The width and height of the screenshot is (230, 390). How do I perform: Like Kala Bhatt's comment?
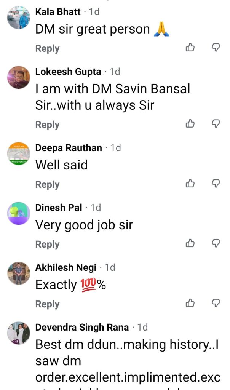pyautogui.click(x=190, y=47)
